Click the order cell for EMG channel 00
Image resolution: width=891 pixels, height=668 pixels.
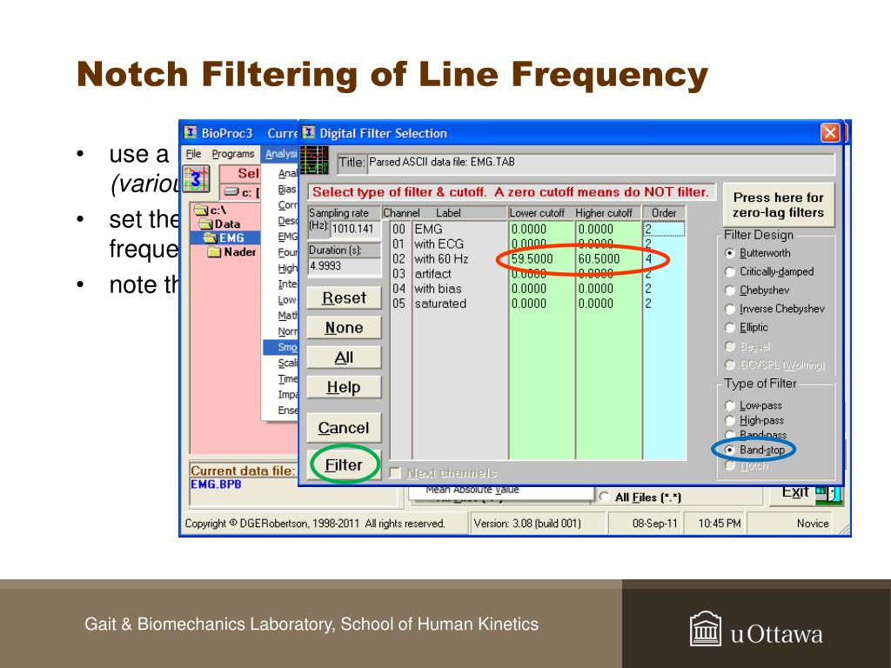coord(664,229)
